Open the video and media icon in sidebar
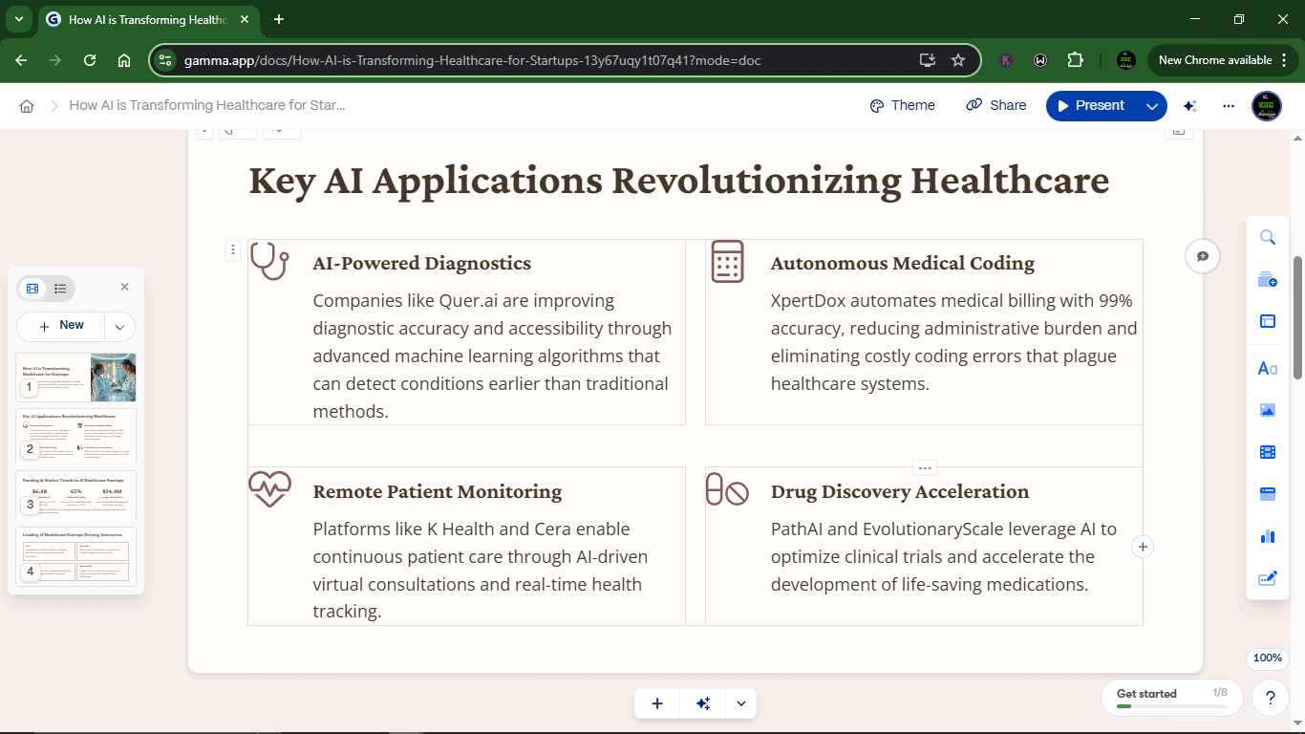 1268,452
